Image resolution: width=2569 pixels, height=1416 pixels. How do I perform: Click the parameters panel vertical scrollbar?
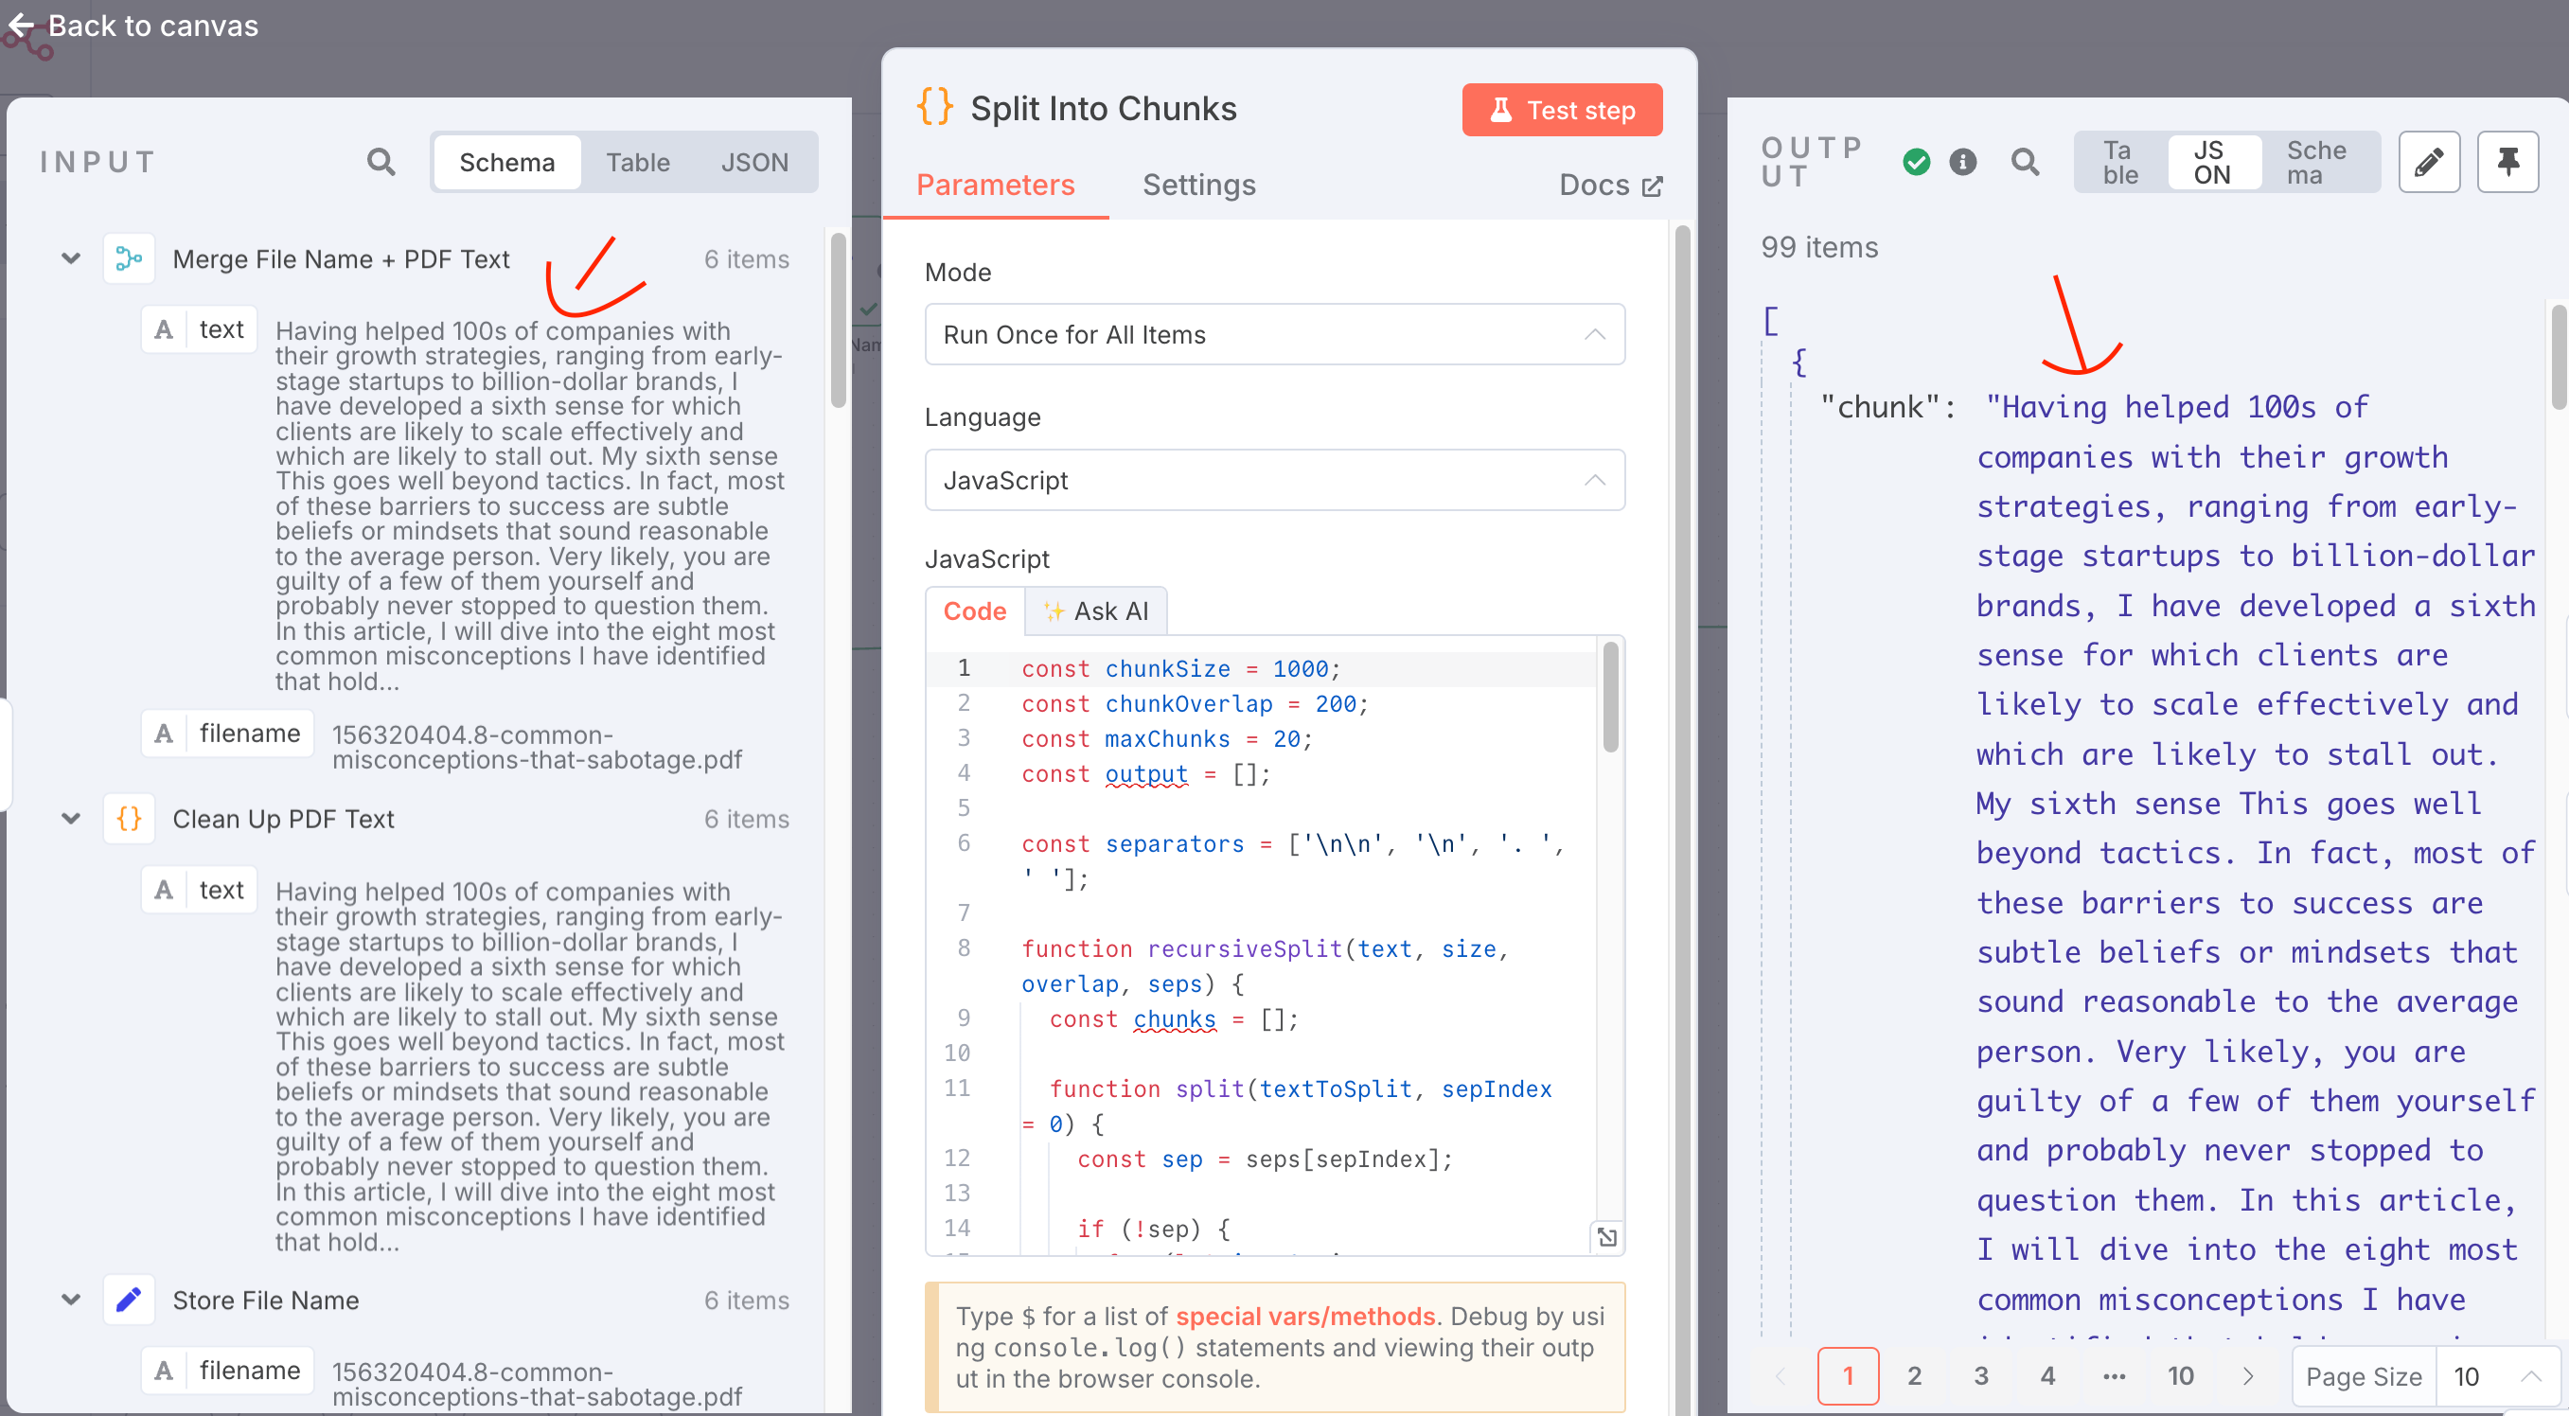point(1682,818)
